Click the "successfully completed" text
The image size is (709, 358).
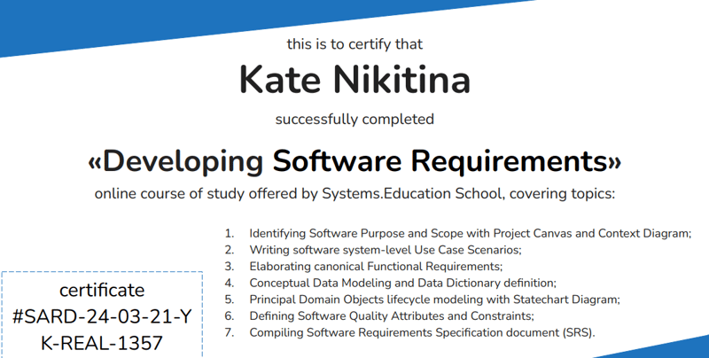click(354, 119)
